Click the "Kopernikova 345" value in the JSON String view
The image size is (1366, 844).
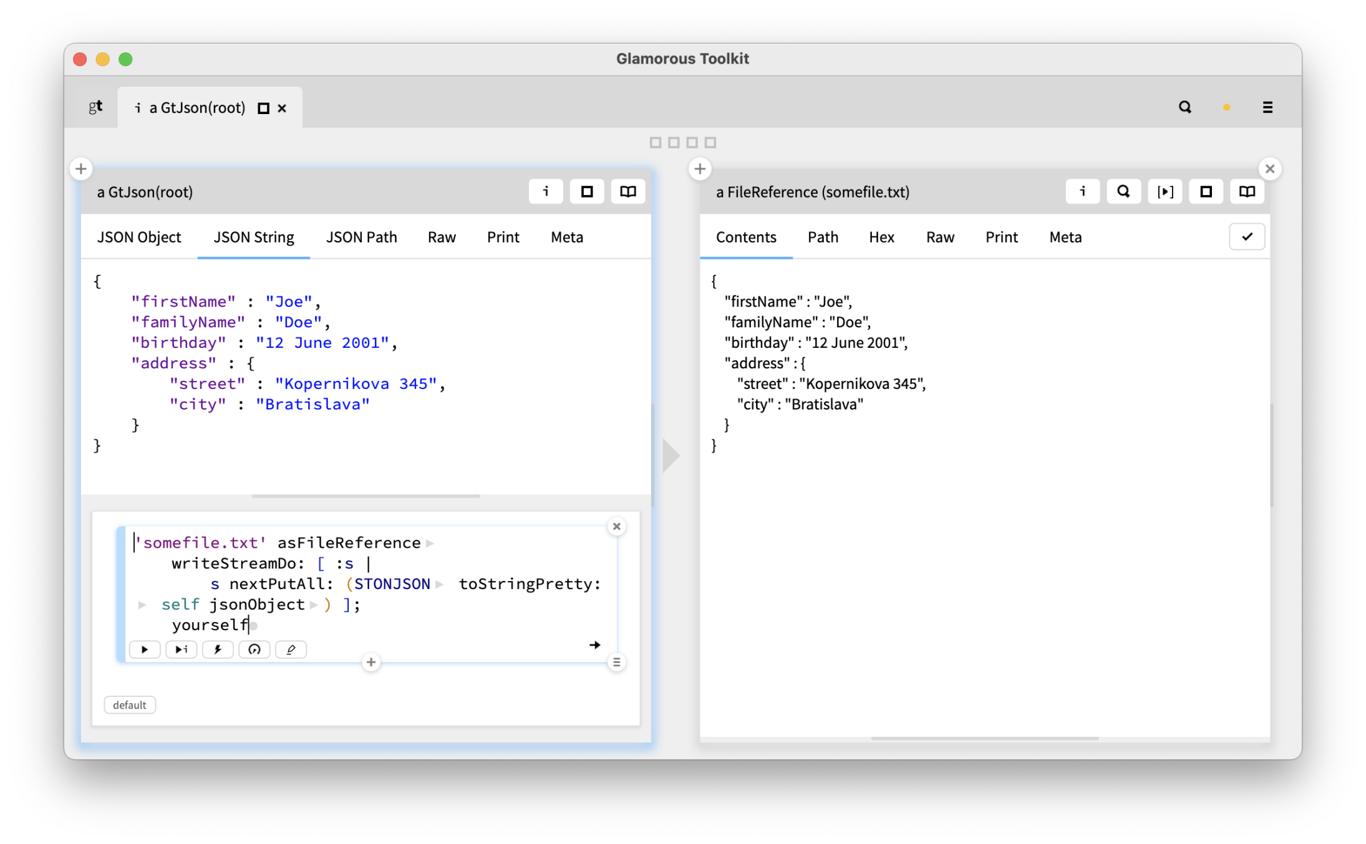coord(356,384)
